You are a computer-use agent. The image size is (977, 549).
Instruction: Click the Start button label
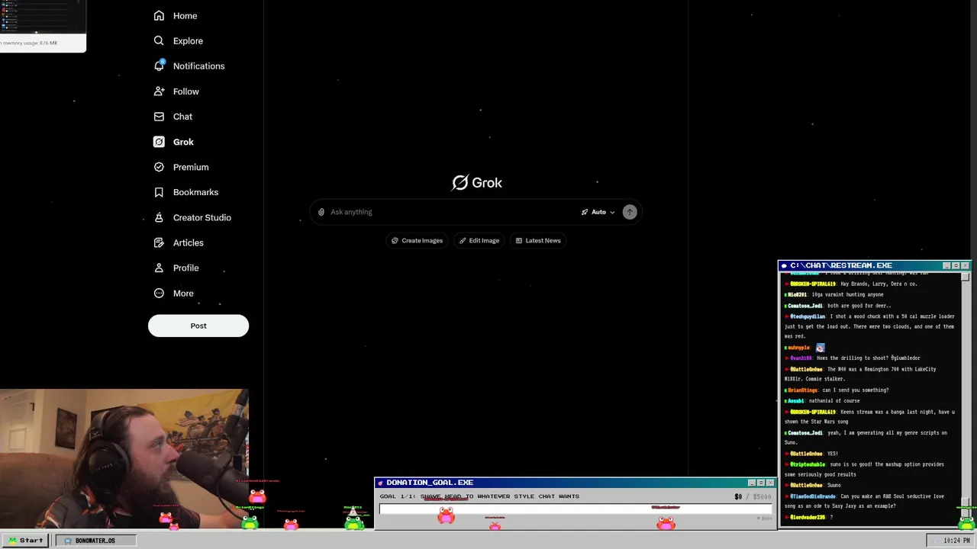31,540
